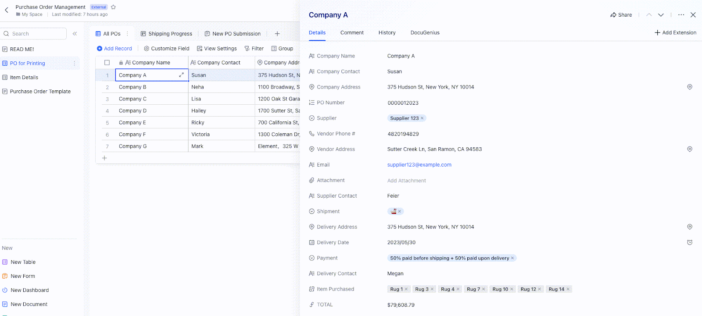Open the New PO Submission view
Image resolution: width=702 pixels, height=316 pixels.
233,34
